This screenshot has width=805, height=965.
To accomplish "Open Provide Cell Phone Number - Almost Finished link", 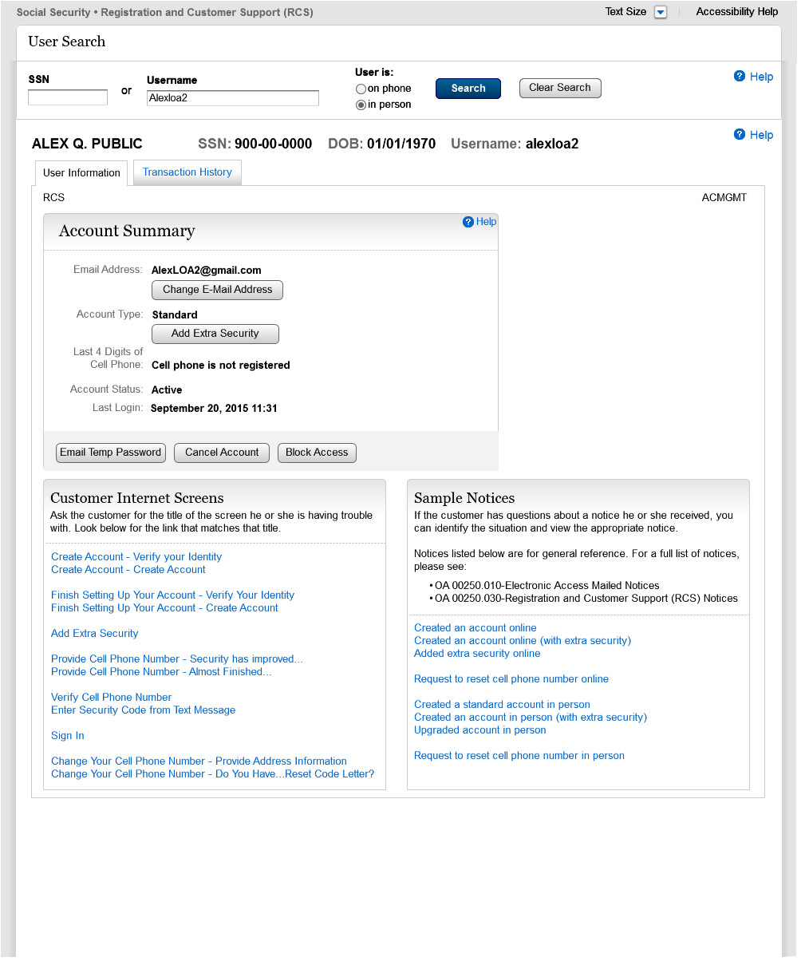I will (161, 672).
